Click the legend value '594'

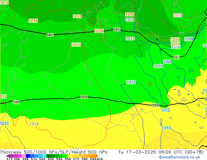[x=93, y=159]
